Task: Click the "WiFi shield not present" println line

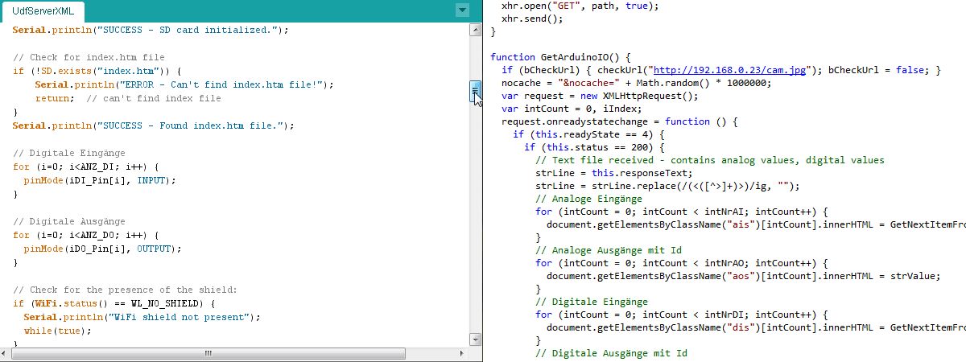Action: click(x=142, y=317)
